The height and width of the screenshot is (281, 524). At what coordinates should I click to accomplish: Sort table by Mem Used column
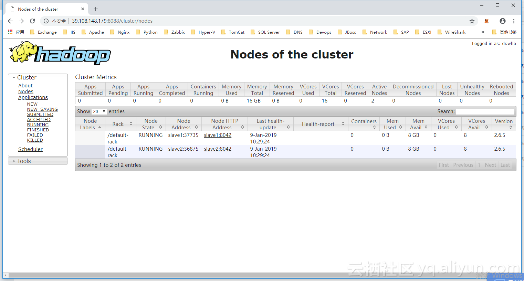pyautogui.click(x=392, y=124)
